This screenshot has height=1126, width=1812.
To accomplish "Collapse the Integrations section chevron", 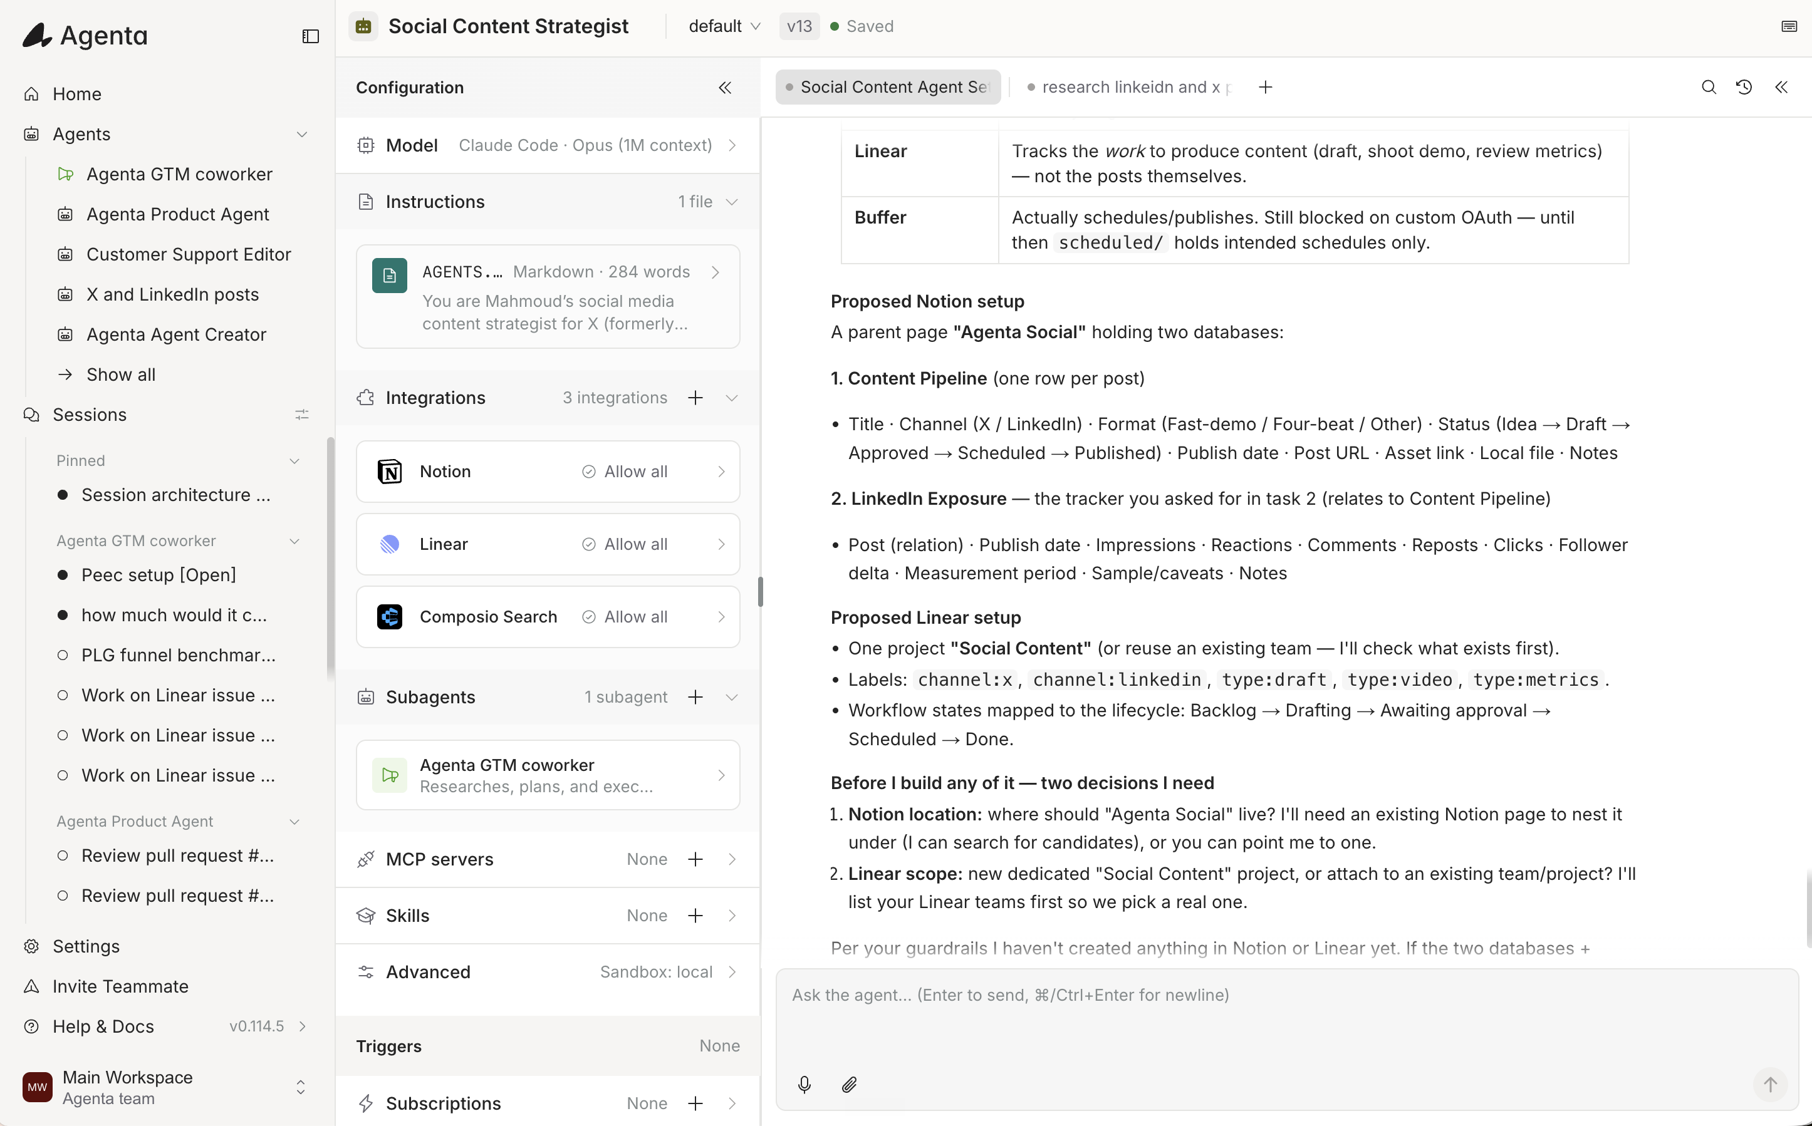I will pyautogui.click(x=732, y=398).
